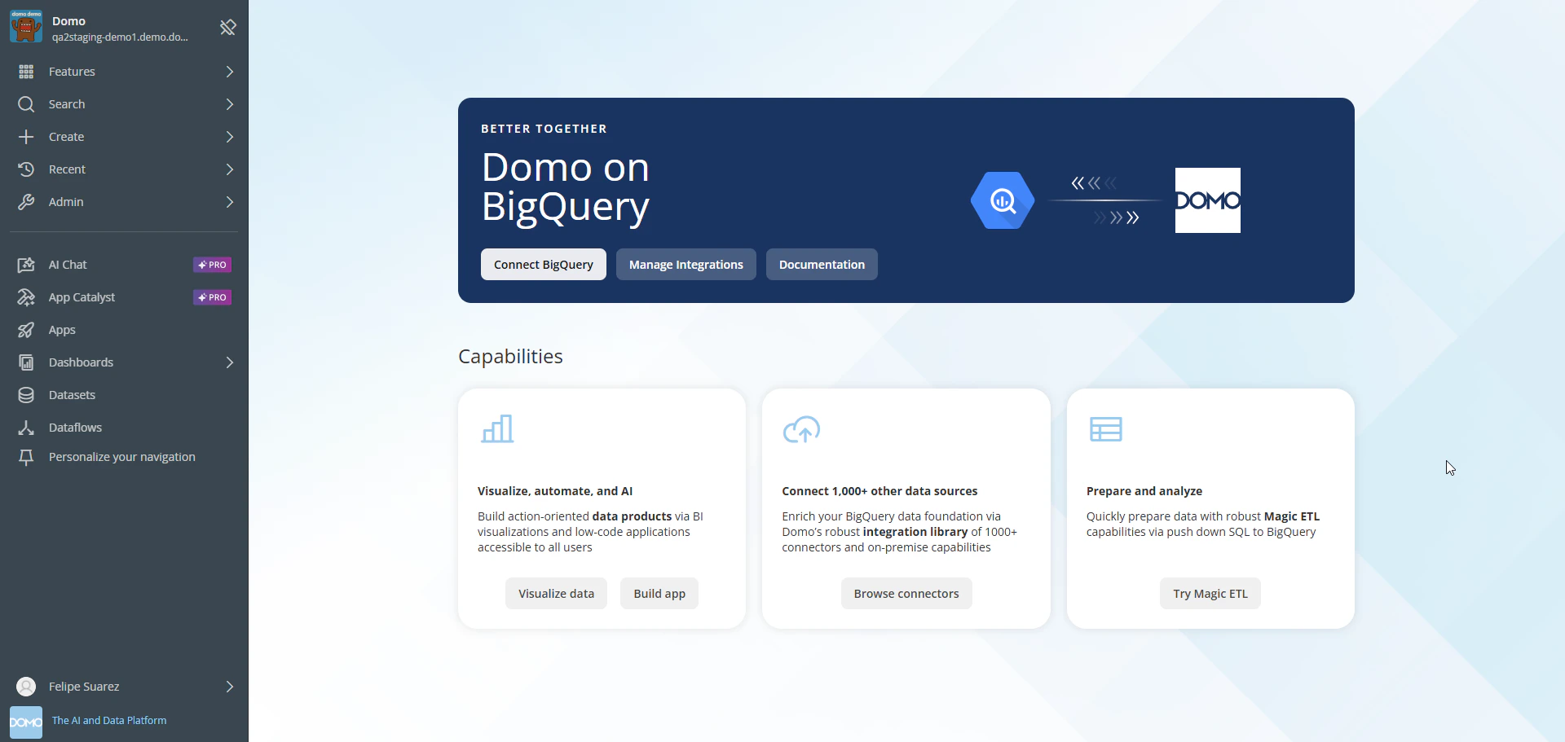Click Prepare and analyze title
1565x742 pixels.
pos(1144,491)
